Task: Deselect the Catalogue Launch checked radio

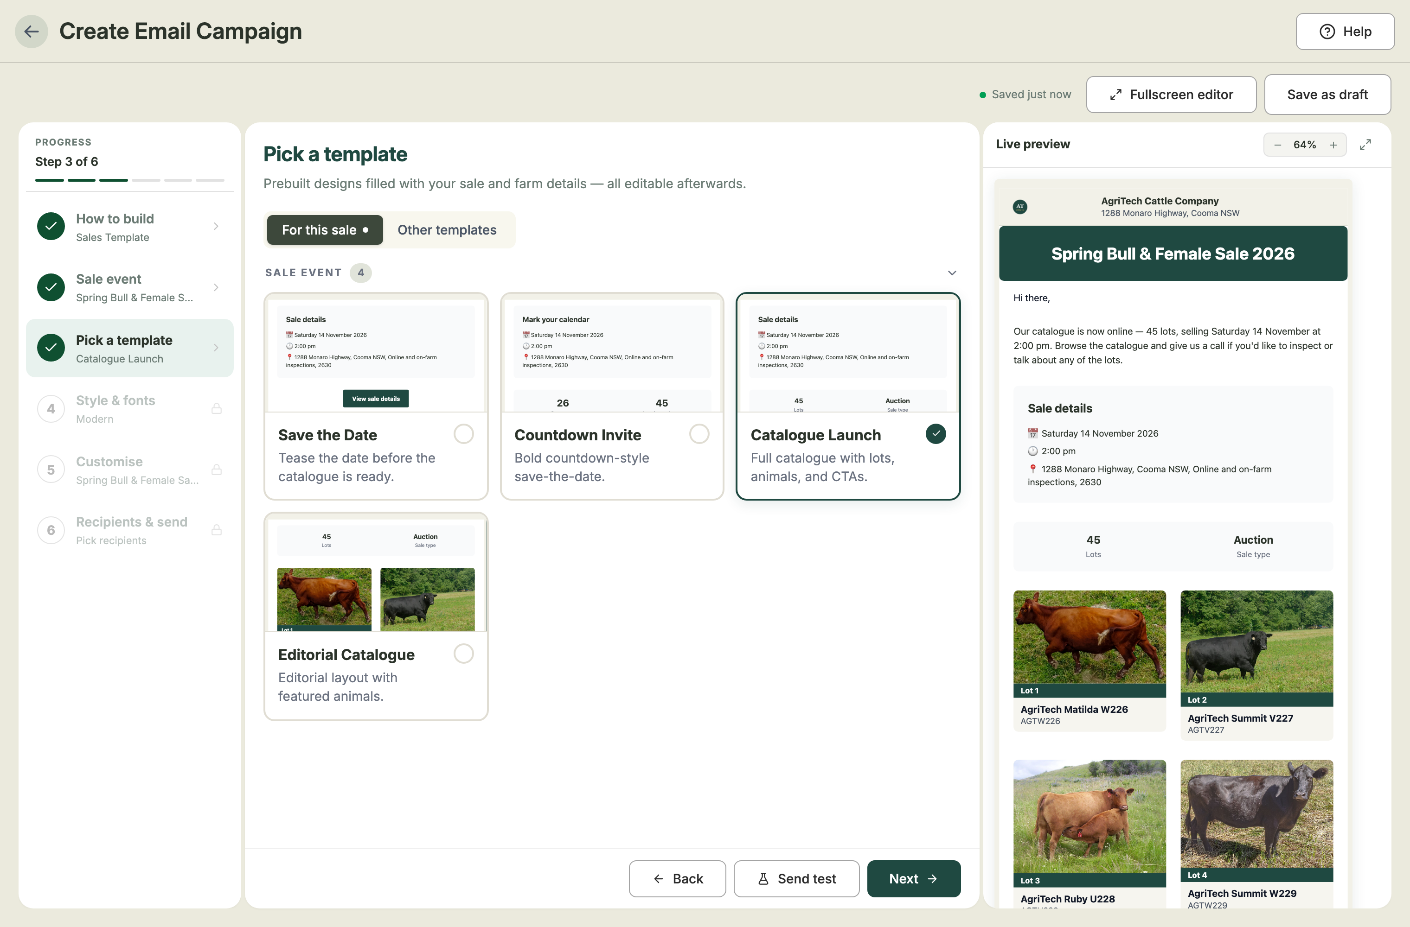Action: (x=936, y=434)
